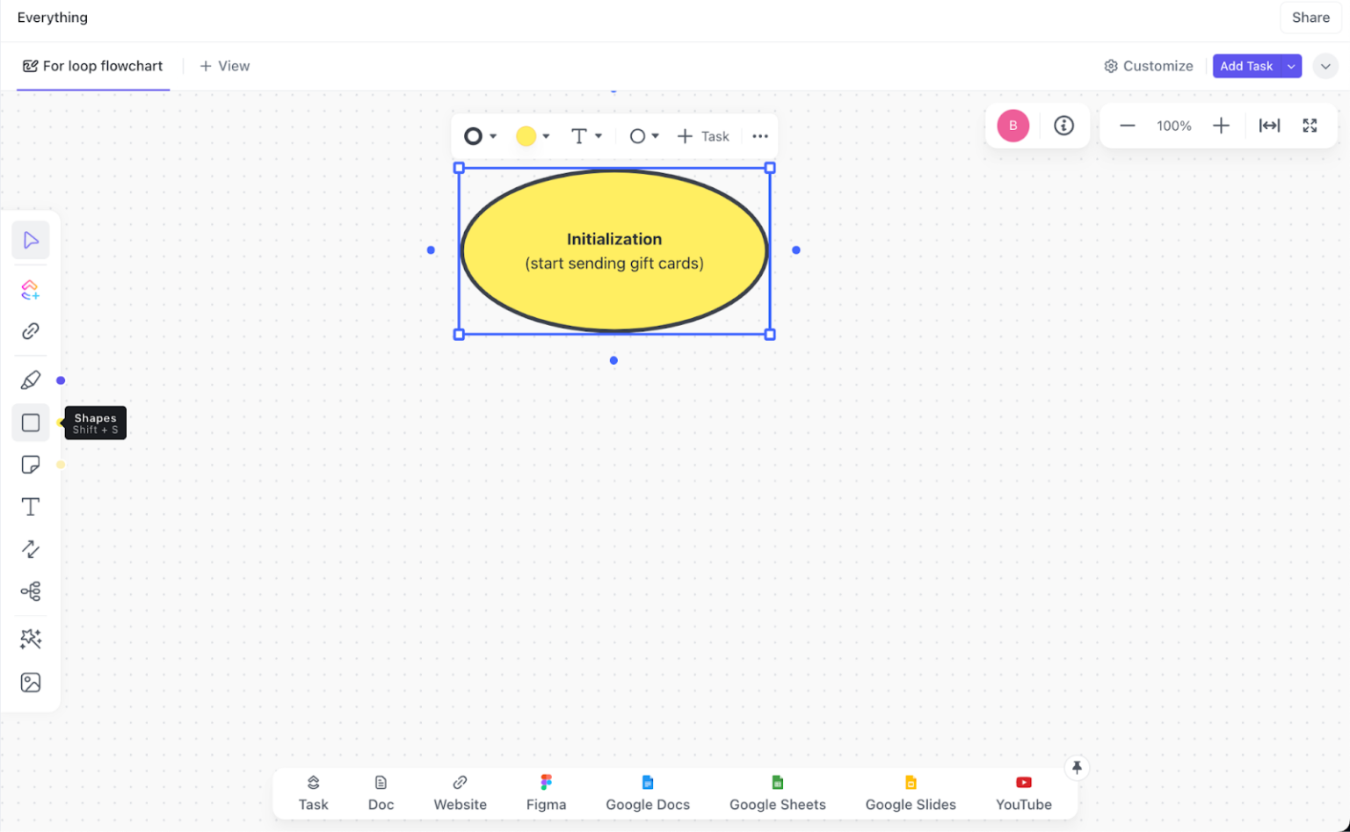1350x832 pixels.
Task: Select the pointer selection tool
Action: coord(31,240)
